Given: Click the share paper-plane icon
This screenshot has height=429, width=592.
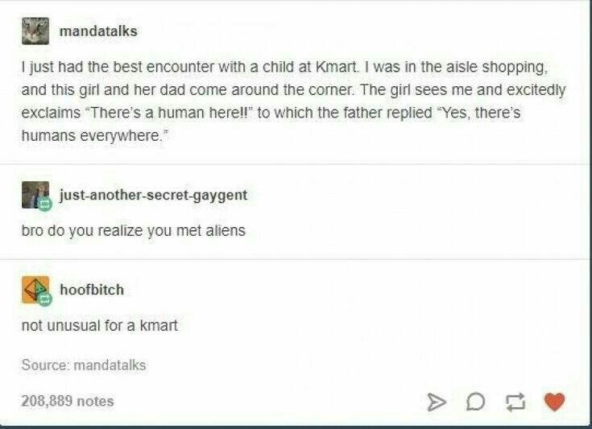Looking at the screenshot, I should click(437, 402).
